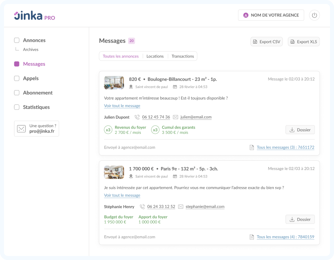Expand Voir tout le message for Boulogne listing
334x260 pixels.
[122, 106]
